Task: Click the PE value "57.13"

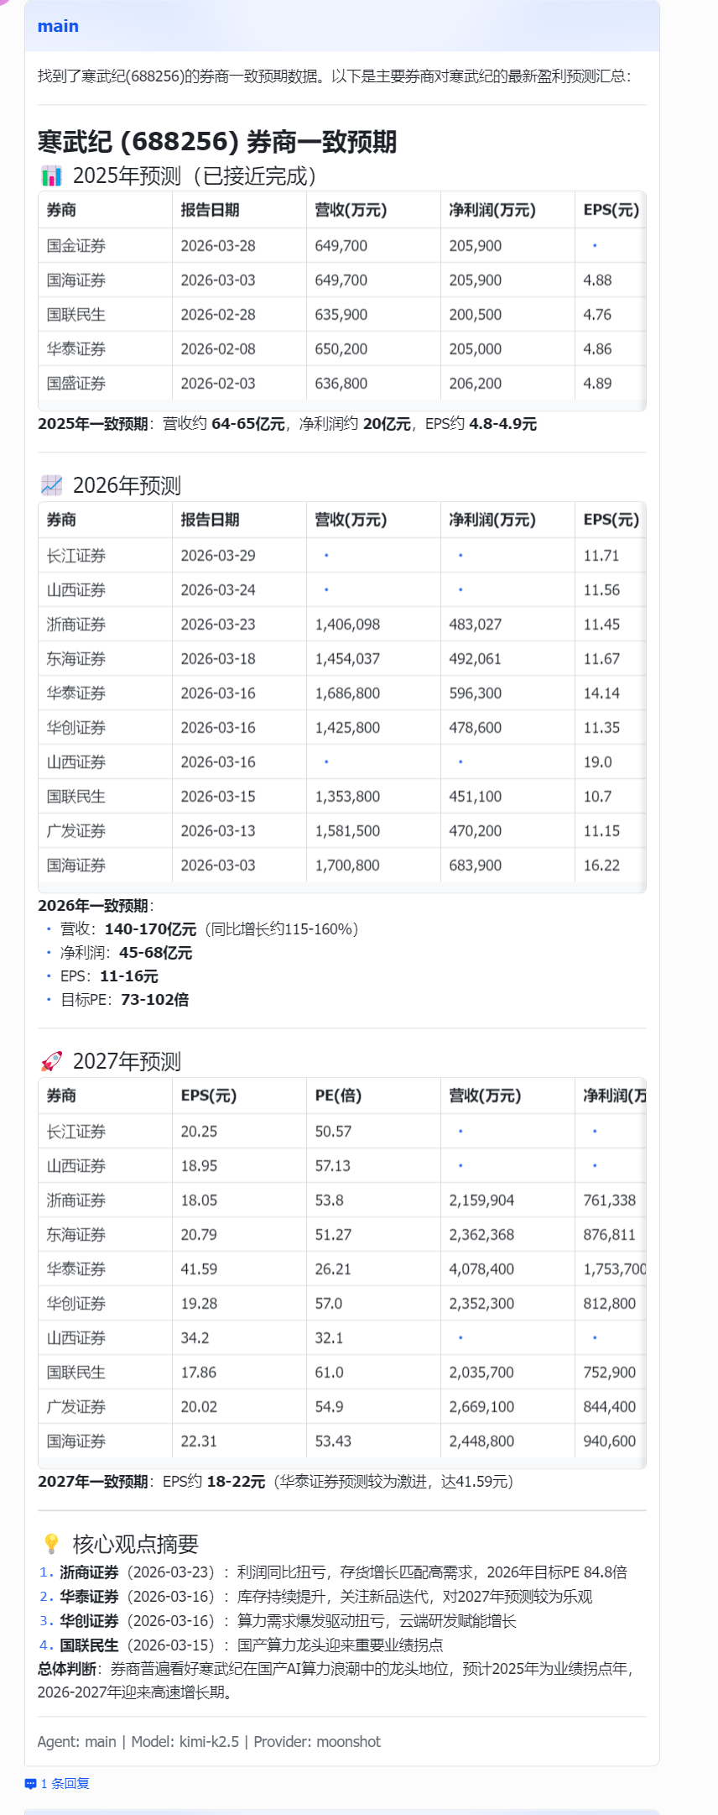Action: pos(333,1166)
